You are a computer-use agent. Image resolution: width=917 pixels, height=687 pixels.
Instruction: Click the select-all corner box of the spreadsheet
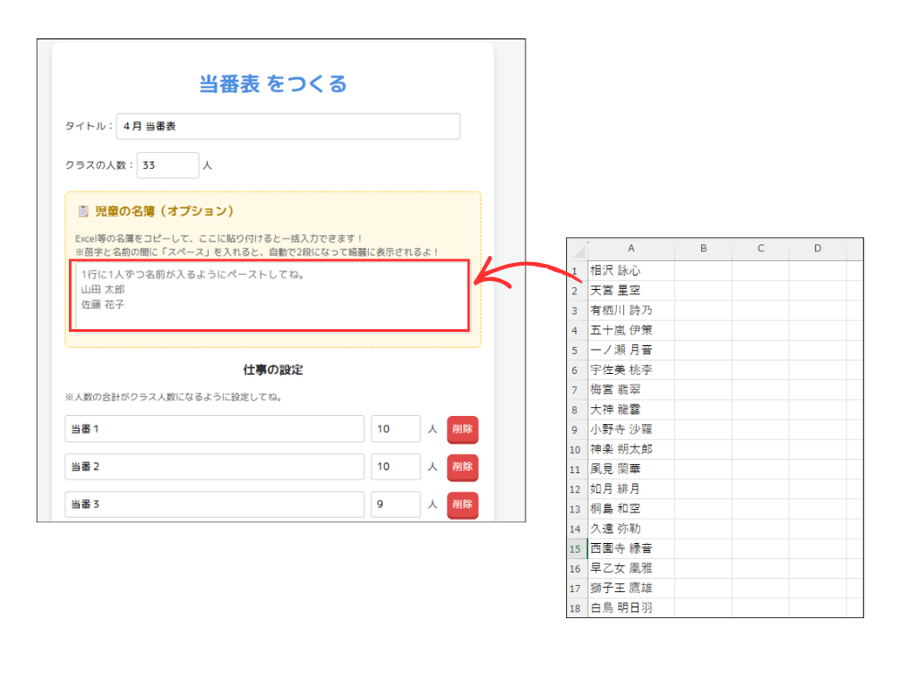click(x=576, y=250)
